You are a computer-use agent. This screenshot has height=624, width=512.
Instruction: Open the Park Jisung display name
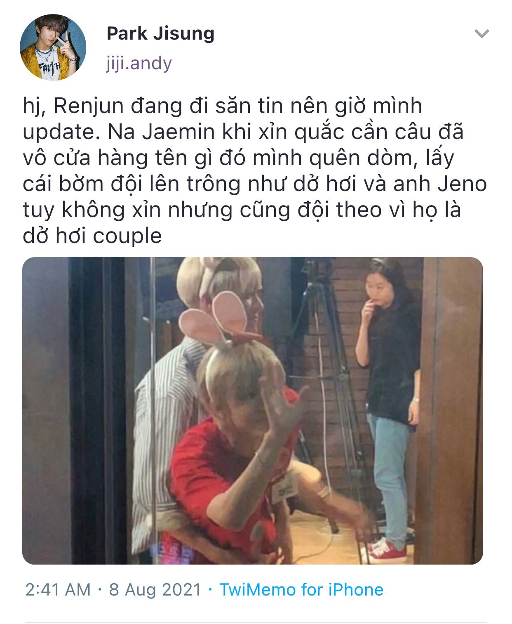(x=160, y=33)
